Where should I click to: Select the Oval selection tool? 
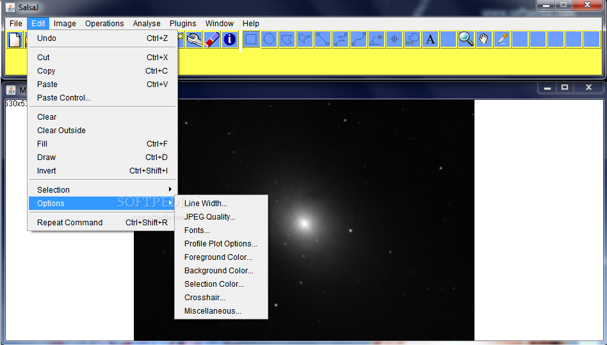click(269, 40)
